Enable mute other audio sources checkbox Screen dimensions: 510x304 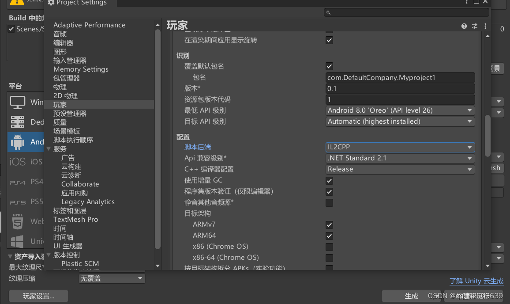tap(329, 203)
